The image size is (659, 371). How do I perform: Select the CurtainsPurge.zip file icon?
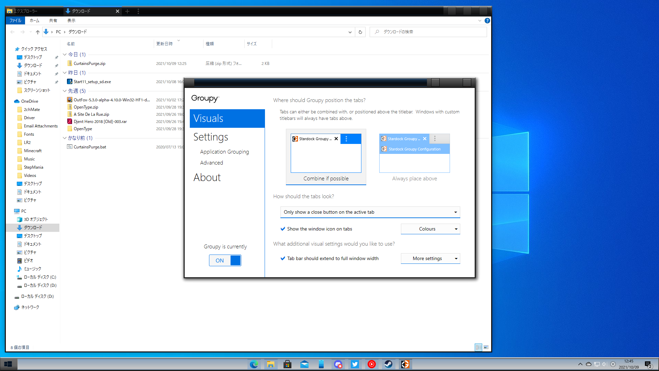(x=70, y=64)
